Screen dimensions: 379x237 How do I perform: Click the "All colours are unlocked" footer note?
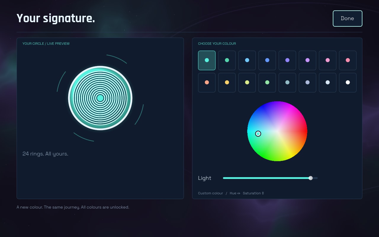coord(105,207)
